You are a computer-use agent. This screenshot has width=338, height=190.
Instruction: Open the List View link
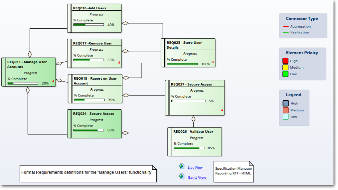coord(195,168)
